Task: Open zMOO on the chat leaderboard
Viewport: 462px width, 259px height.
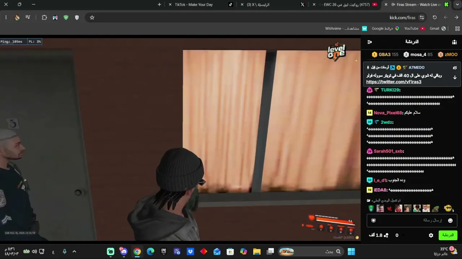Action: 448,55
